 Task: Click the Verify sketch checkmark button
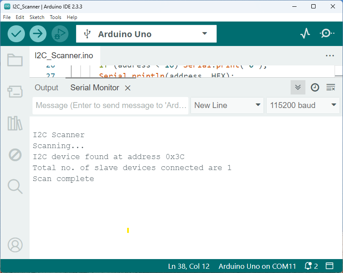[16, 34]
